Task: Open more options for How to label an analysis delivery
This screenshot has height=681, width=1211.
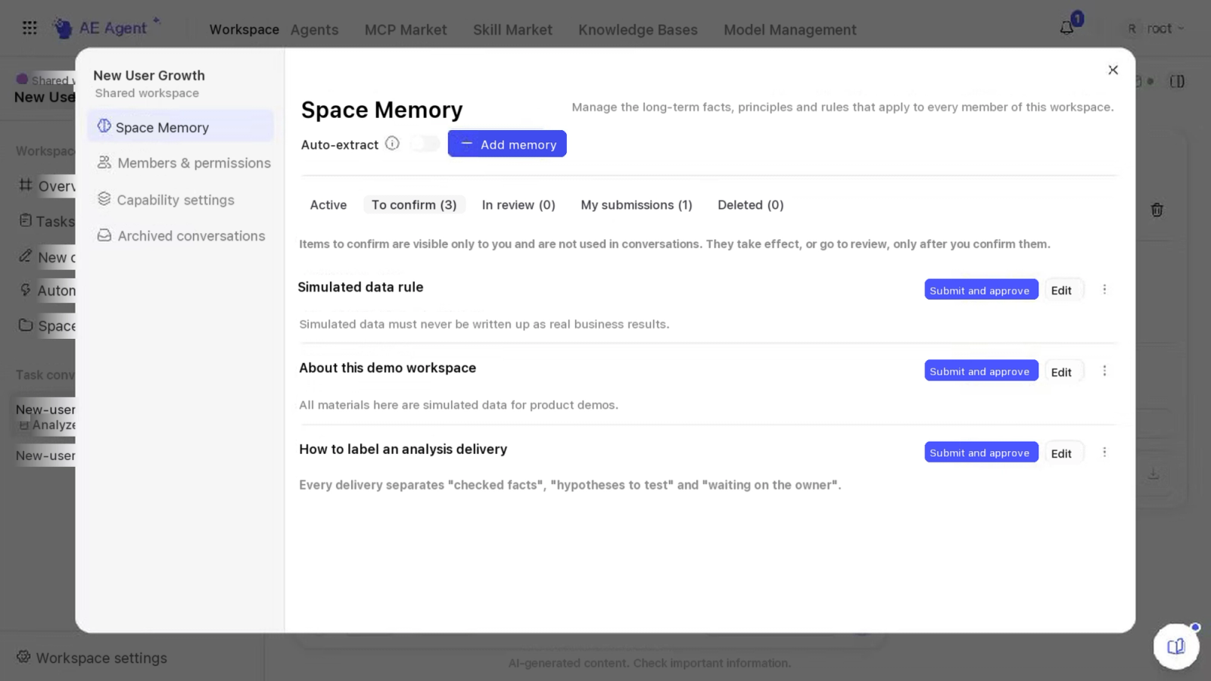Action: (1104, 452)
